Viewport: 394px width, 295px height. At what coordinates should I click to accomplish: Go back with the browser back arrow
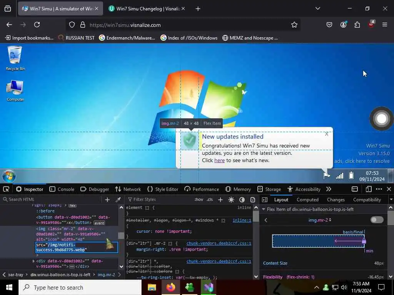[9, 25]
